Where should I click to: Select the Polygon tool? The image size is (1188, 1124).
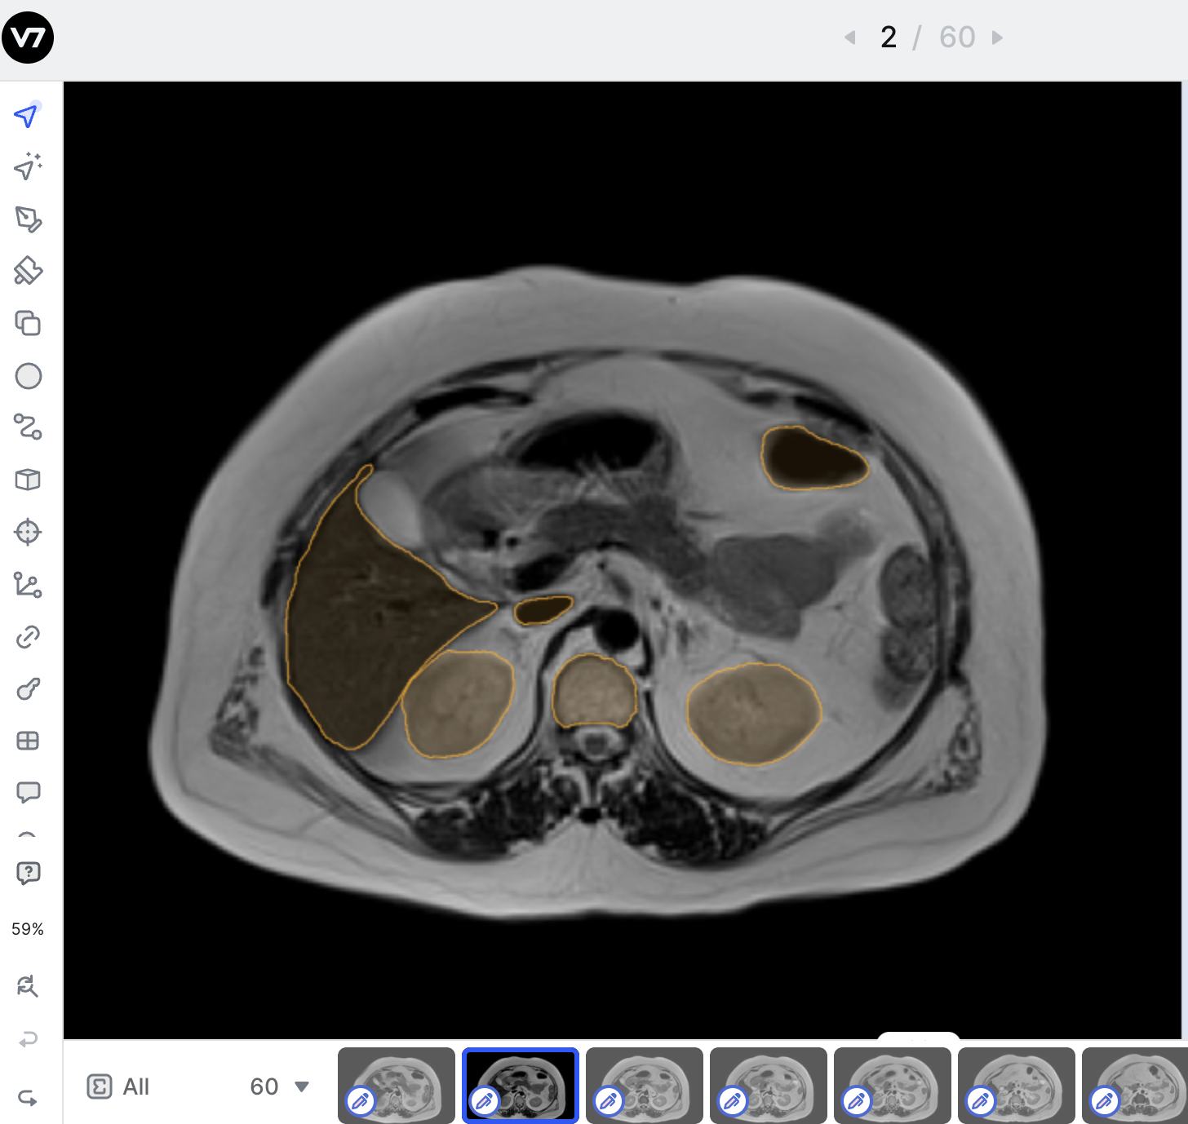(28, 219)
